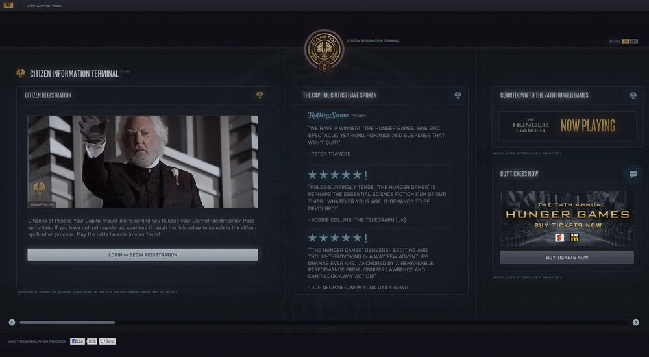Click The Capitol Critics Have Spoken title

pos(339,95)
